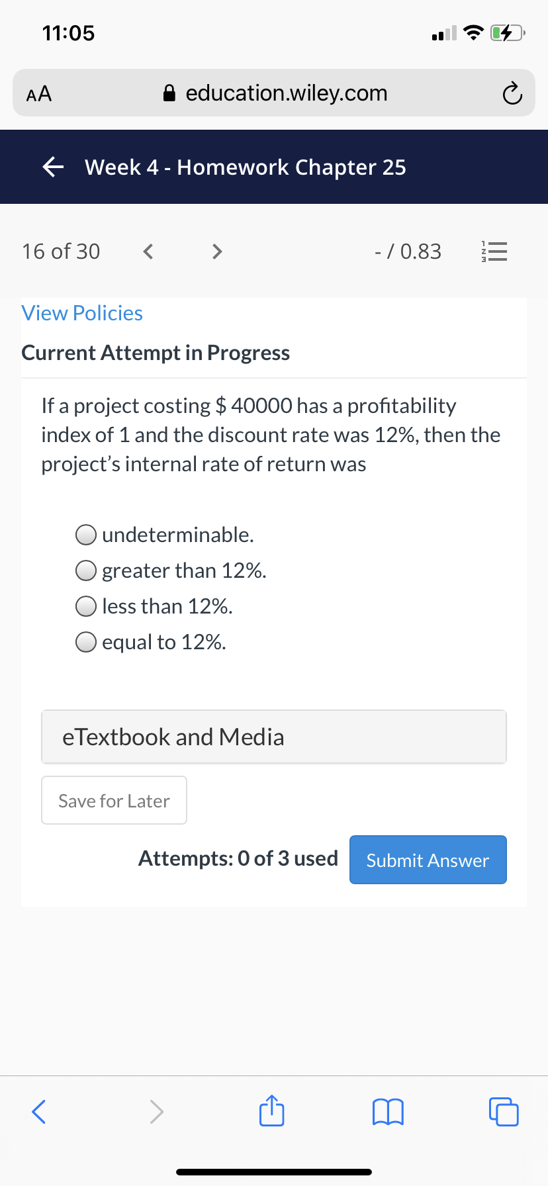548x1186 pixels.
Task: Go to previous question chevron
Action: pos(148,251)
